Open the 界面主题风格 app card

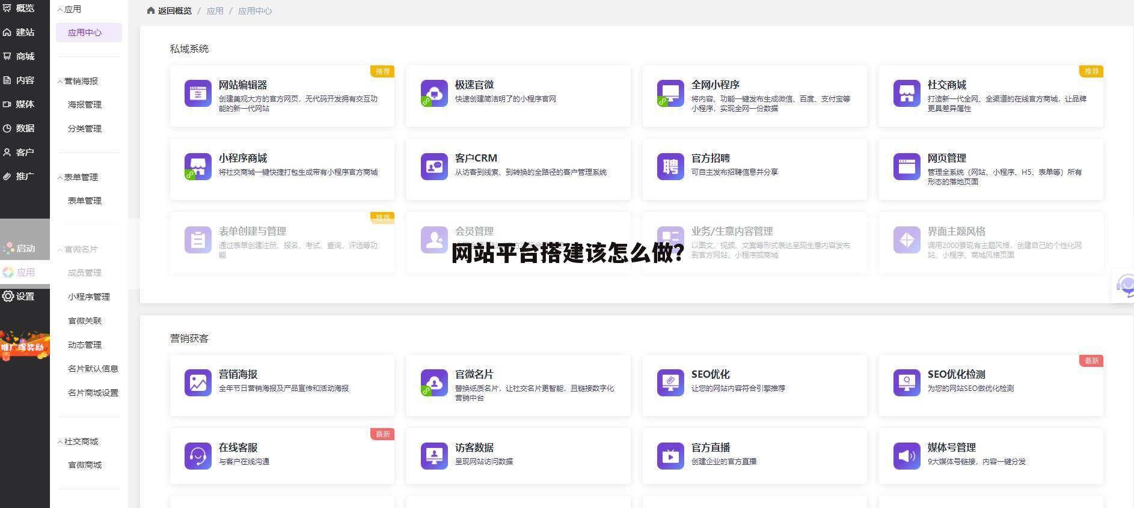click(x=991, y=243)
